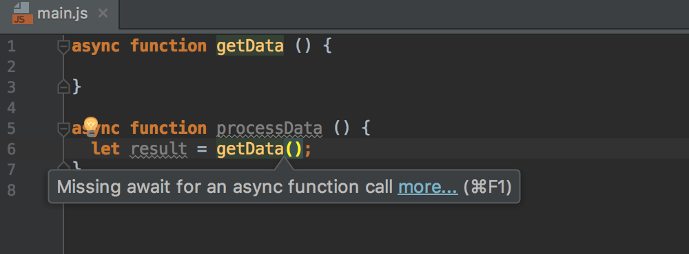689x254 pixels.
Task: Select the main.js tab
Action: pyautogui.click(x=59, y=14)
